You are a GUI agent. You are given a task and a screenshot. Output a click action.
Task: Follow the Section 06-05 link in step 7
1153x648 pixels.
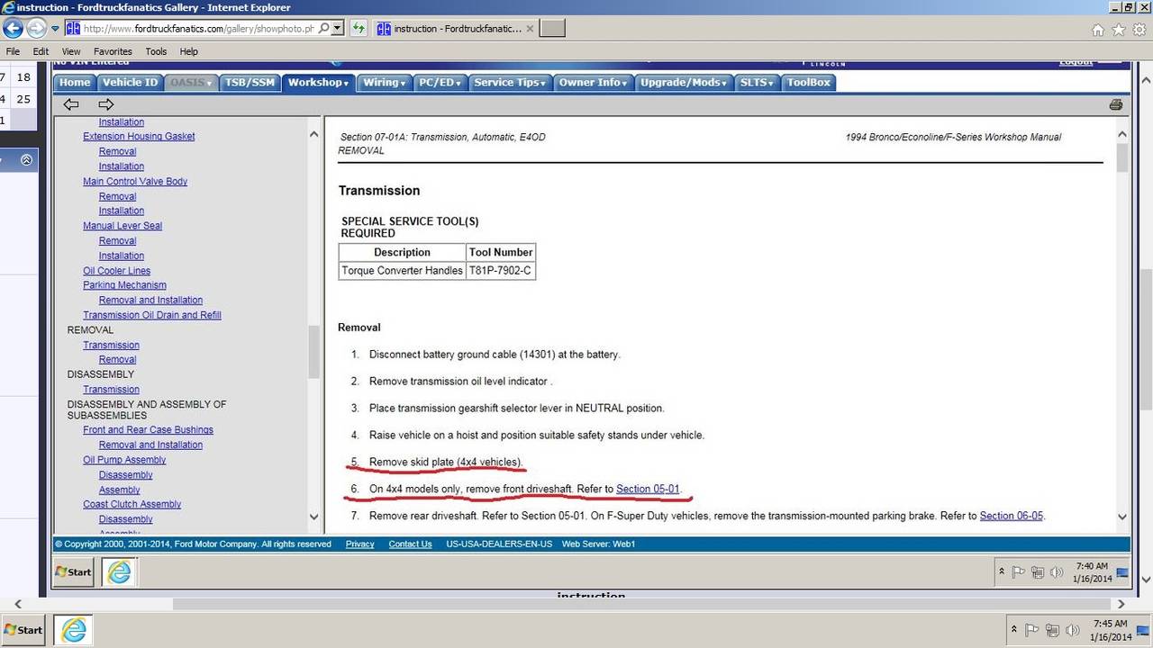coord(1012,516)
